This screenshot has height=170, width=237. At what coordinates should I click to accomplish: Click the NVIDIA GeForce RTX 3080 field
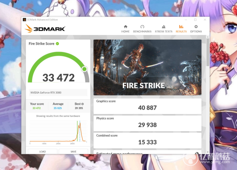pos(58,92)
